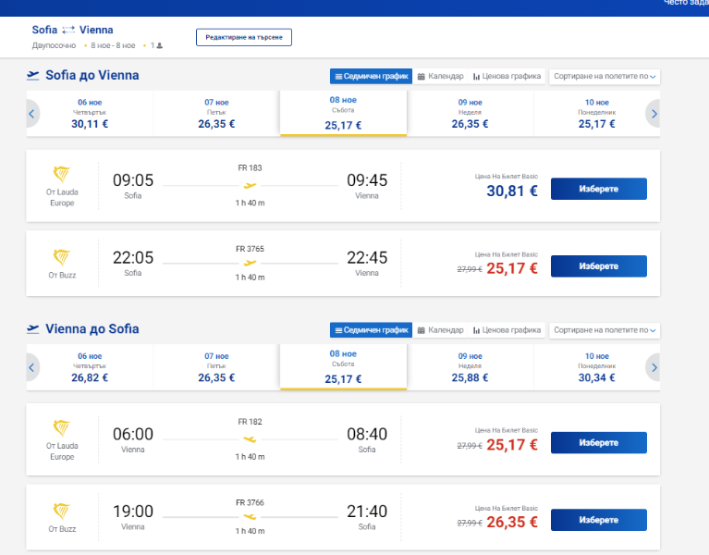The height and width of the screenshot is (555, 709).
Task: Expand return Сортиране на полетите по dropdown
Action: [605, 330]
